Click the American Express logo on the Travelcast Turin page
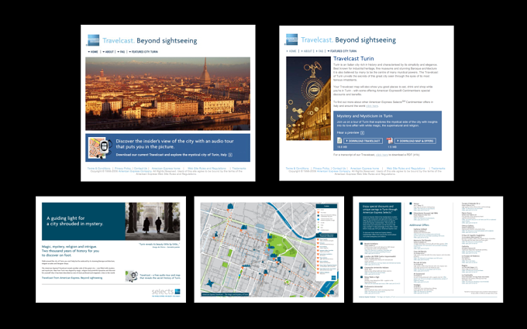Screen dimensions: 527x329 point(291,39)
